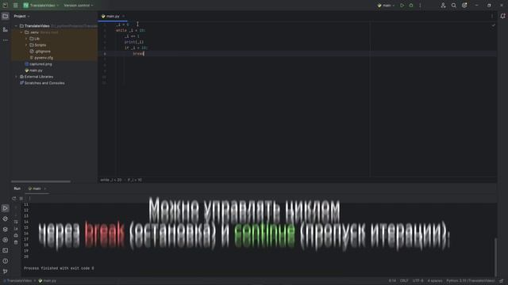Open the main hamburger menu

[x=16, y=6]
